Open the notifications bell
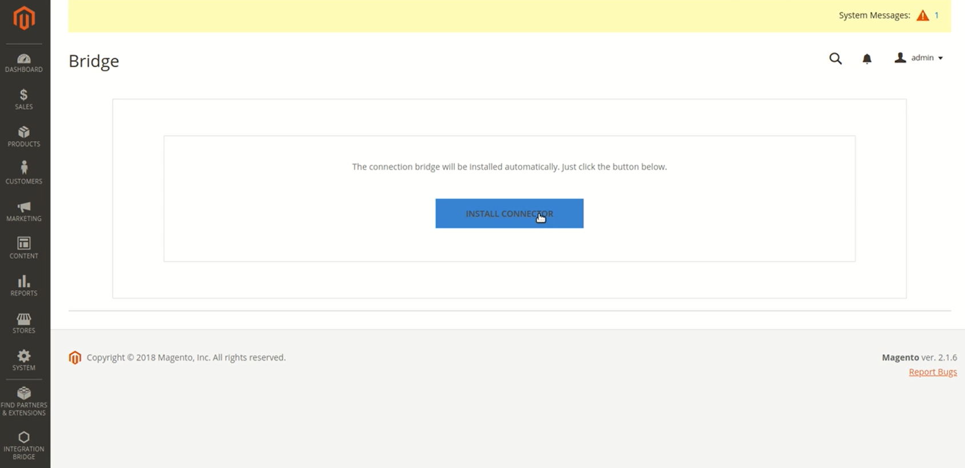965x468 pixels. click(867, 58)
